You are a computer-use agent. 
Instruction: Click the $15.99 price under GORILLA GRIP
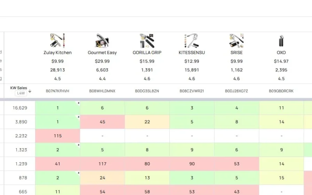[147, 61]
